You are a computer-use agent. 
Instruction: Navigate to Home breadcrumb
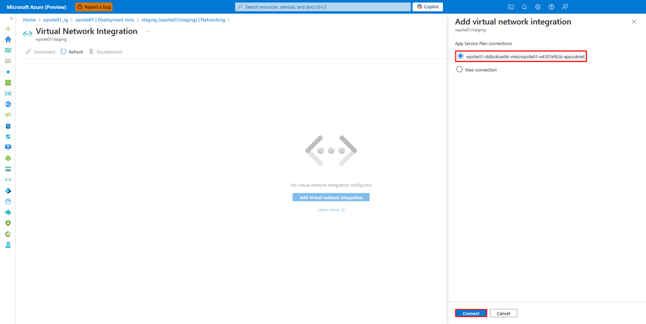tap(29, 20)
